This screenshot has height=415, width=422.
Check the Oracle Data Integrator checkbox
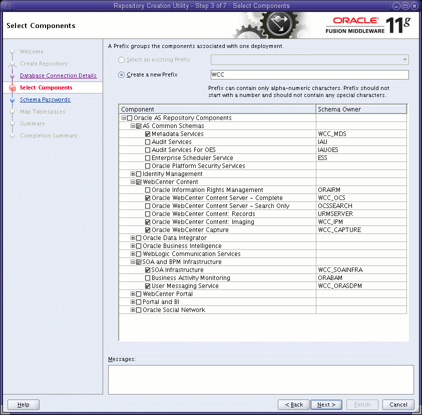(139, 238)
